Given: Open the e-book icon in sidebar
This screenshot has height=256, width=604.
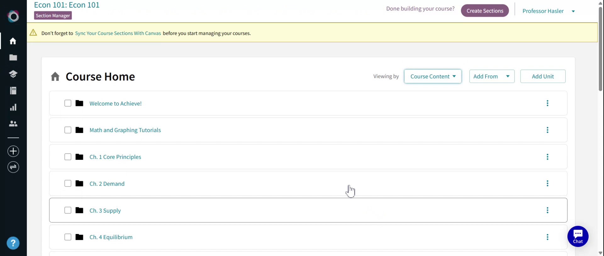Looking at the screenshot, I should click(13, 91).
